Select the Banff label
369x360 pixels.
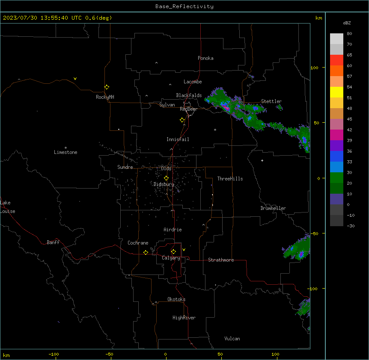tap(53, 242)
